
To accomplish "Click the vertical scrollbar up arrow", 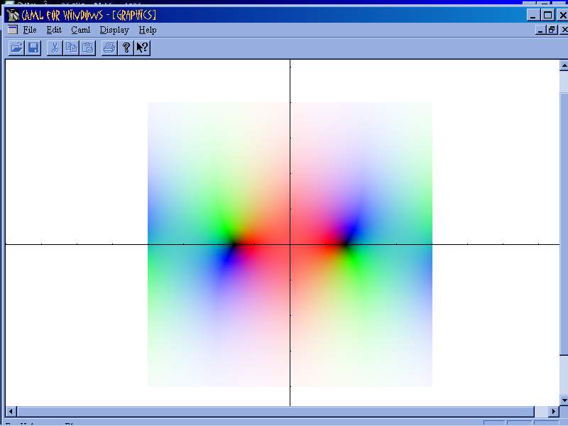I will pos(564,65).
